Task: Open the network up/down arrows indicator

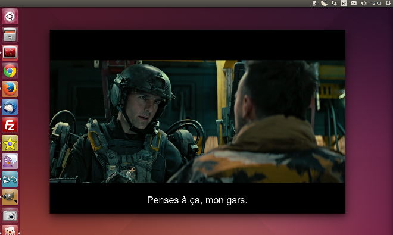Action: click(x=334, y=3)
